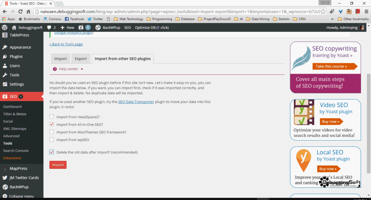Viewport: 371px width, 200px height.
Task: Open the ProjectPlayGrounD bookmark folder
Action: [214, 19]
